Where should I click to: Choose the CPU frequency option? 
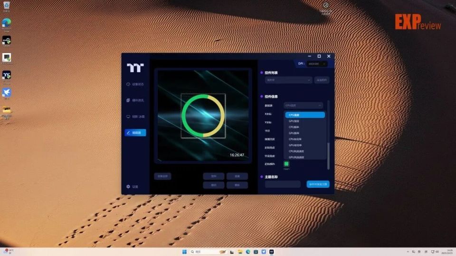(305, 127)
